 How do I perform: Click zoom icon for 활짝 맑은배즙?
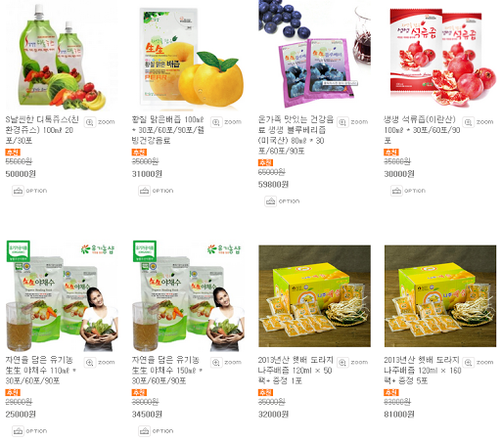click(226, 122)
